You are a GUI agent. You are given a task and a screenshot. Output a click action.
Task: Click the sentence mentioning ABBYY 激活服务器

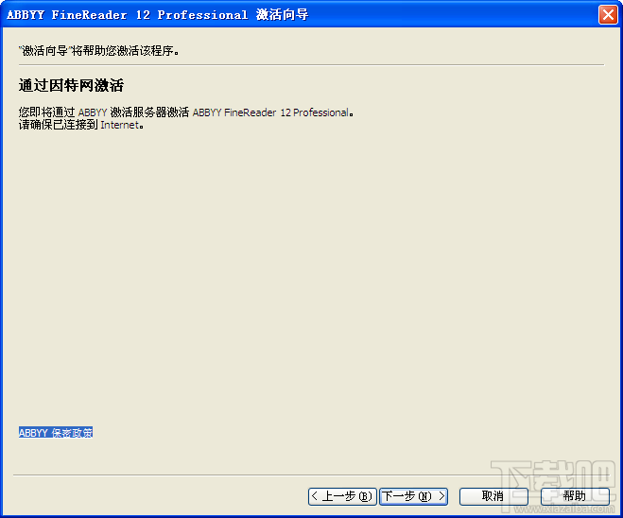[186, 112]
